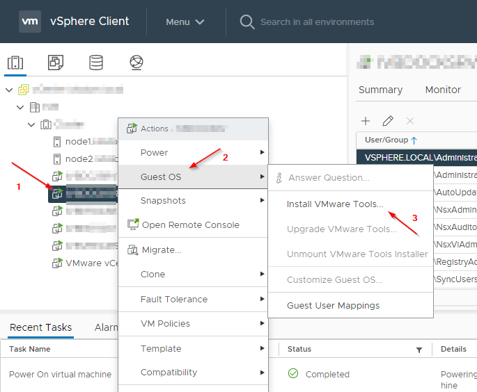The width and height of the screenshot is (477, 392).
Task: Switch to Alarms tab
Action: [x=106, y=327]
